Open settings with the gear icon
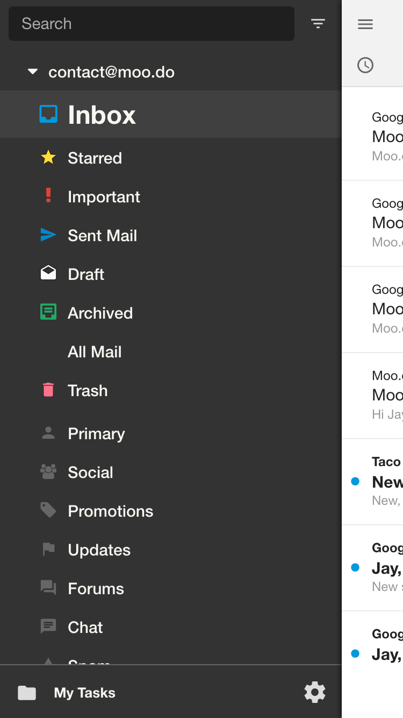The image size is (403, 718). [x=315, y=692]
